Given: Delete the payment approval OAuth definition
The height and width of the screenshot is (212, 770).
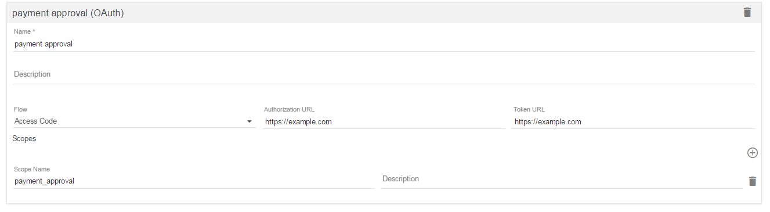Looking at the screenshot, I should 747,12.
